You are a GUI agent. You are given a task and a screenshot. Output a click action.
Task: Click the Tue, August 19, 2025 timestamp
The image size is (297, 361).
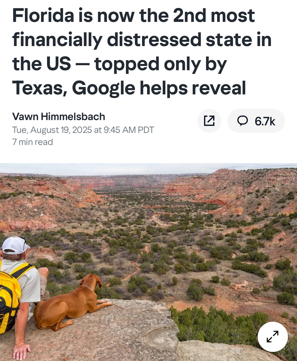pyautogui.click(x=83, y=130)
